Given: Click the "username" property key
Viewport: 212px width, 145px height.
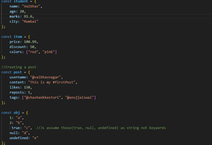Looking at the screenshot, I should point(18,77).
